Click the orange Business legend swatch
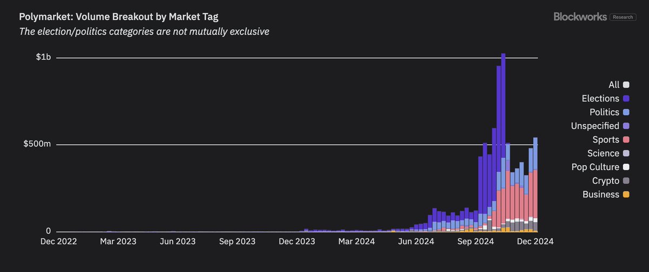 click(626, 195)
